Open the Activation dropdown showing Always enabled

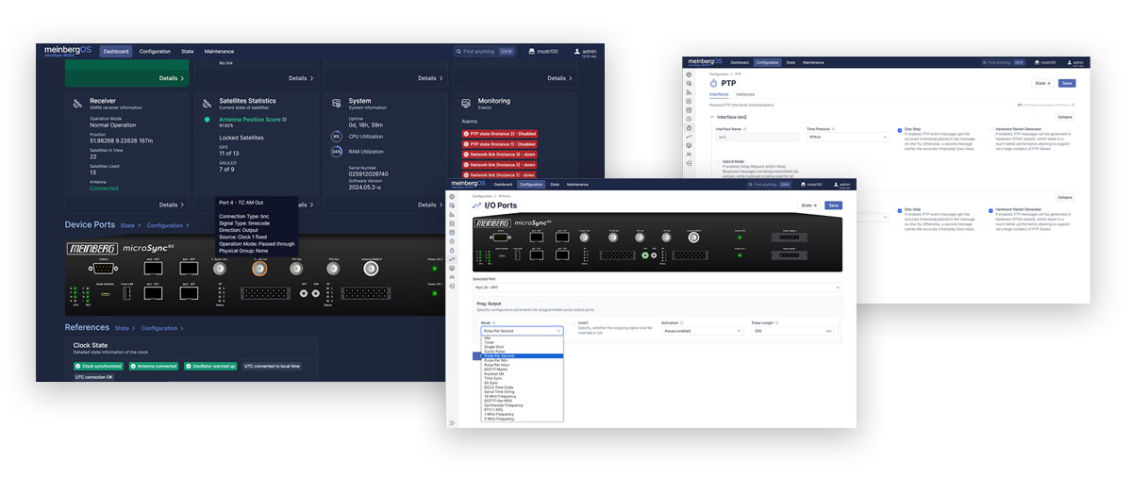(x=702, y=331)
